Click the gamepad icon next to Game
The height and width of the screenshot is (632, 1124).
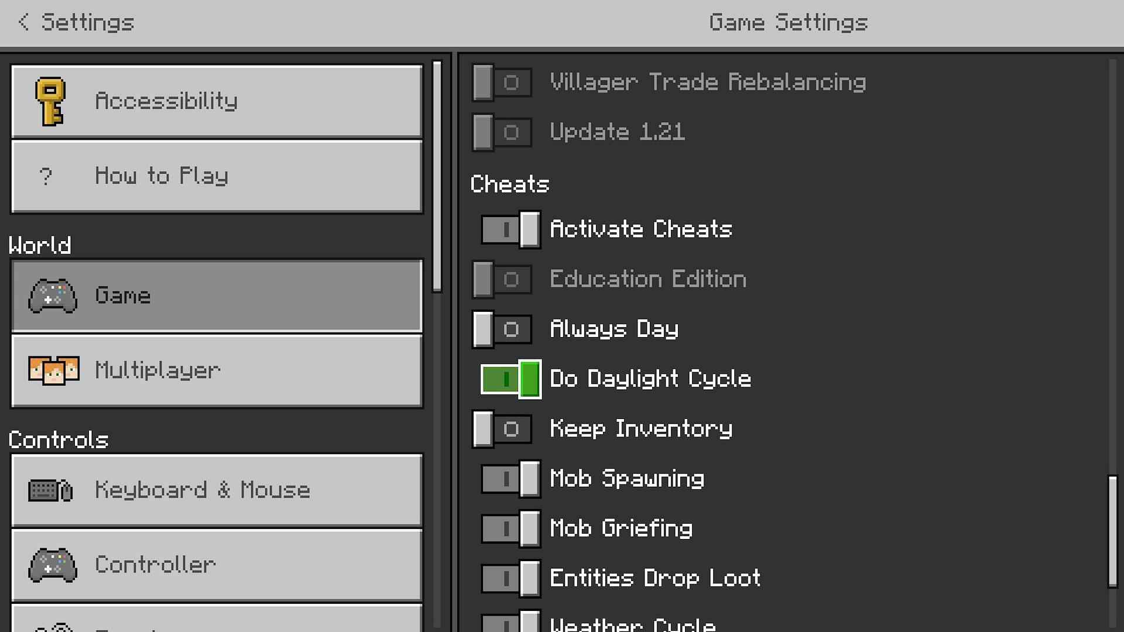pyautogui.click(x=53, y=296)
